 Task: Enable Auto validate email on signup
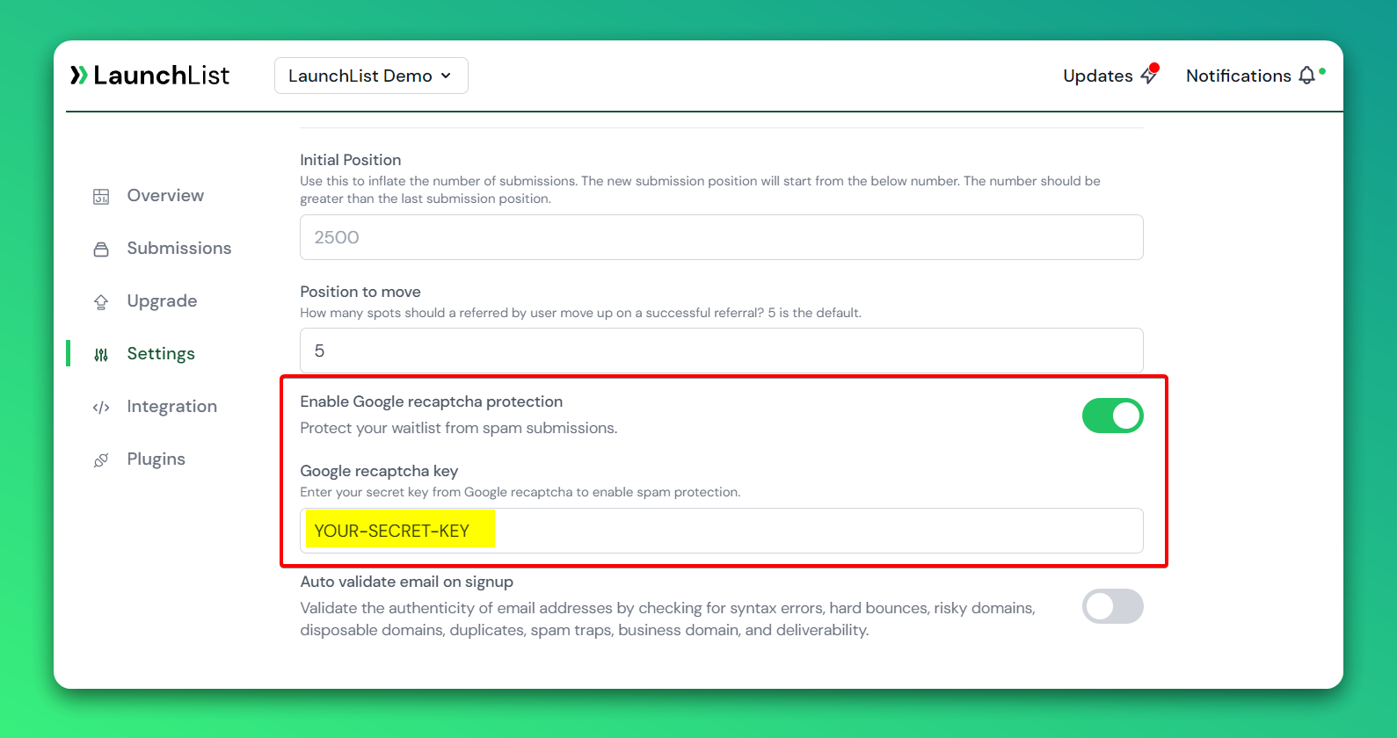click(1112, 606)
